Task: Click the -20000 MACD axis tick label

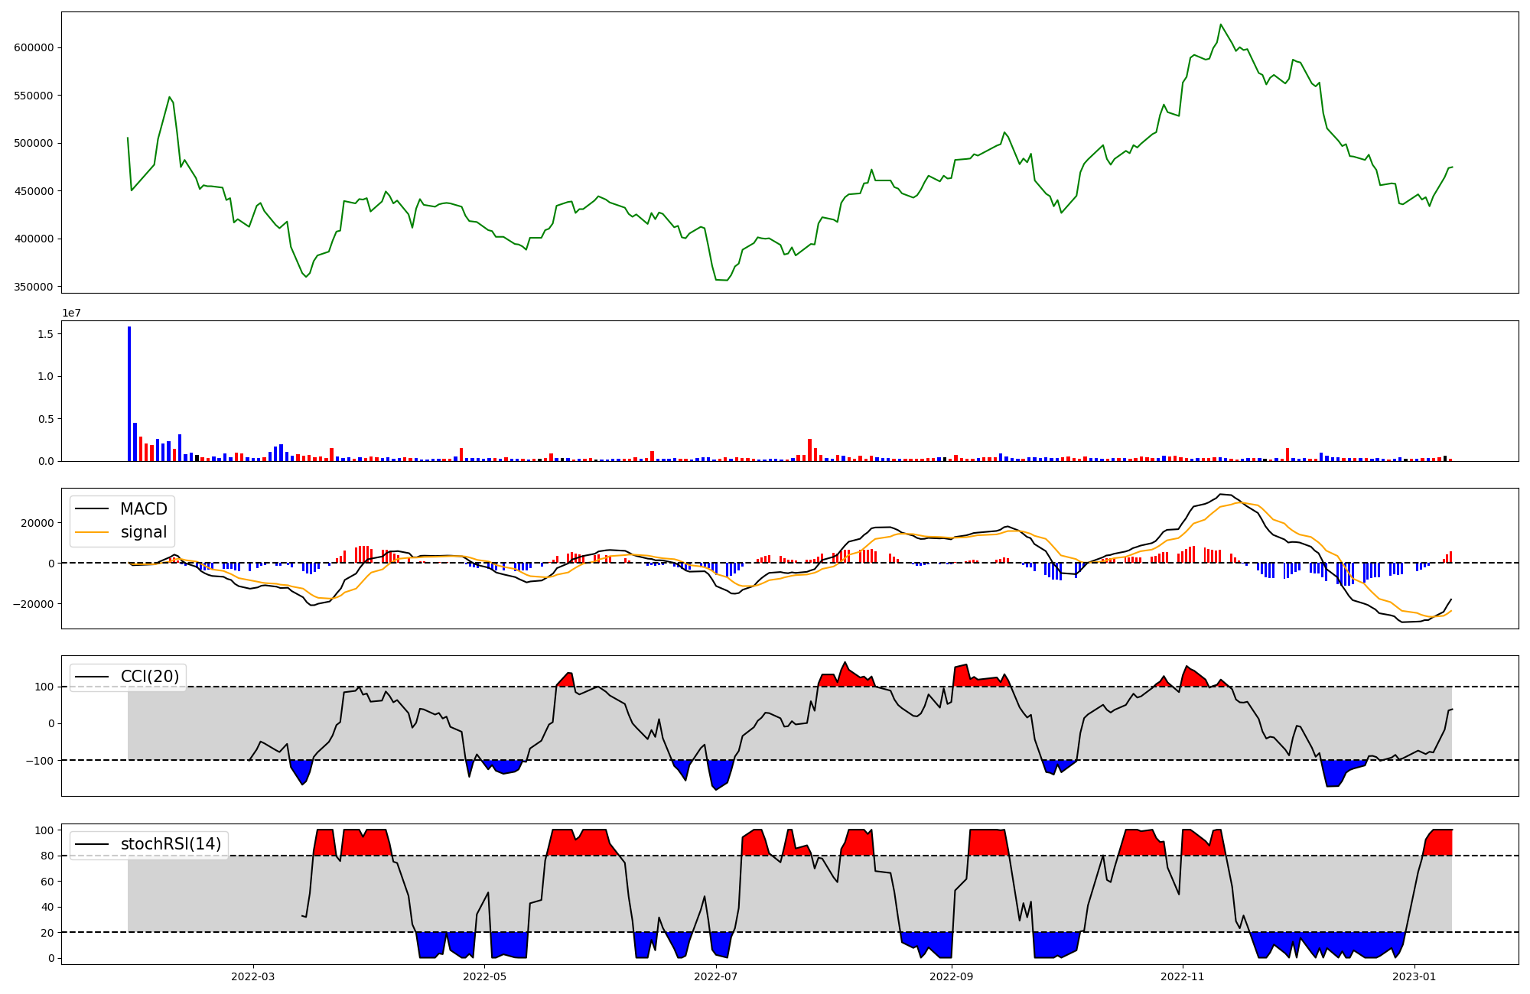Action: click(x=34, y=604)
